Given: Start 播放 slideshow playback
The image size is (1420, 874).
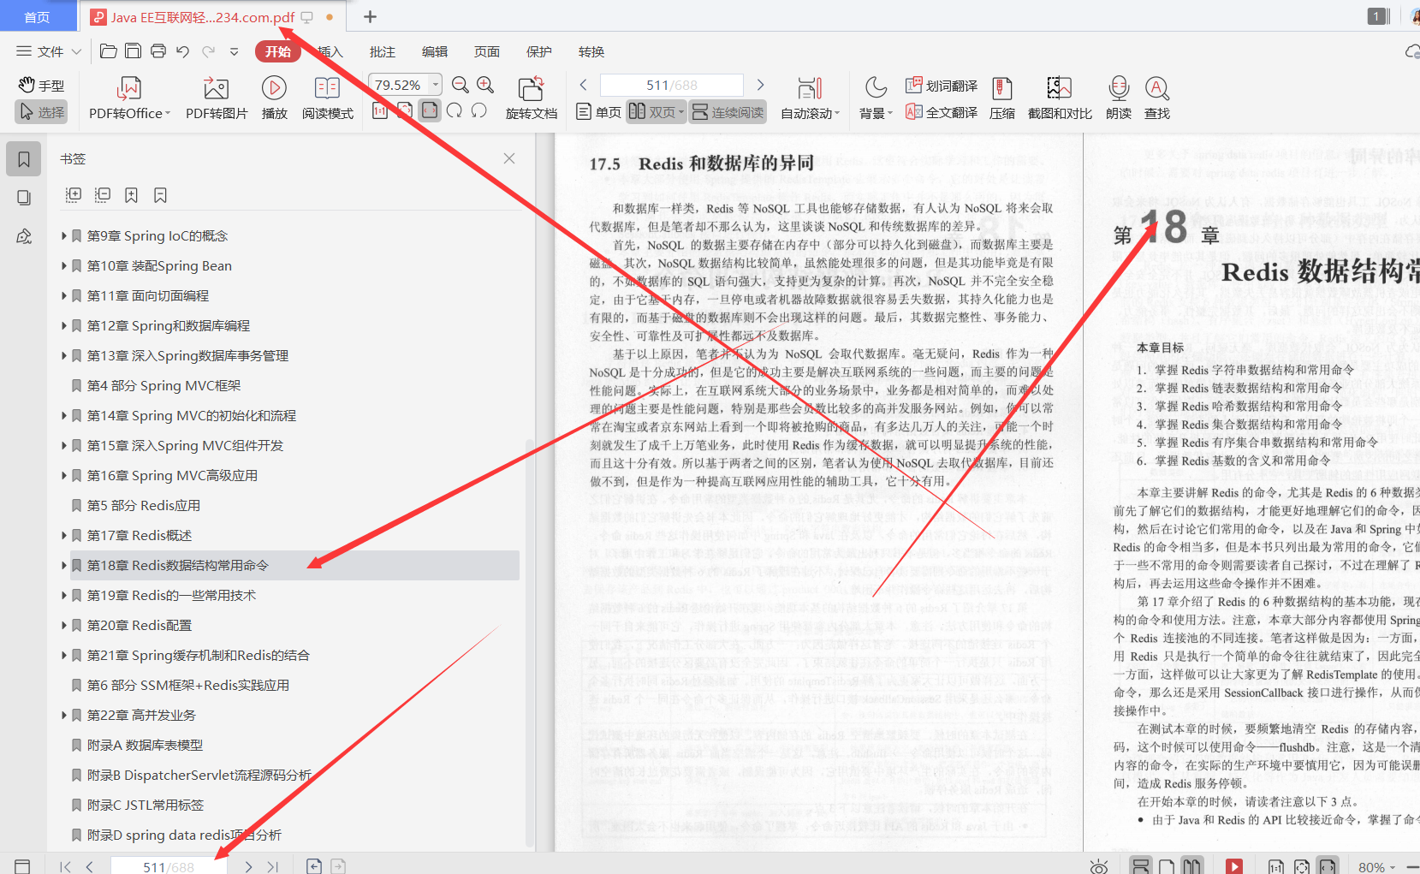Looking at the screenshot, I should 274,99.
